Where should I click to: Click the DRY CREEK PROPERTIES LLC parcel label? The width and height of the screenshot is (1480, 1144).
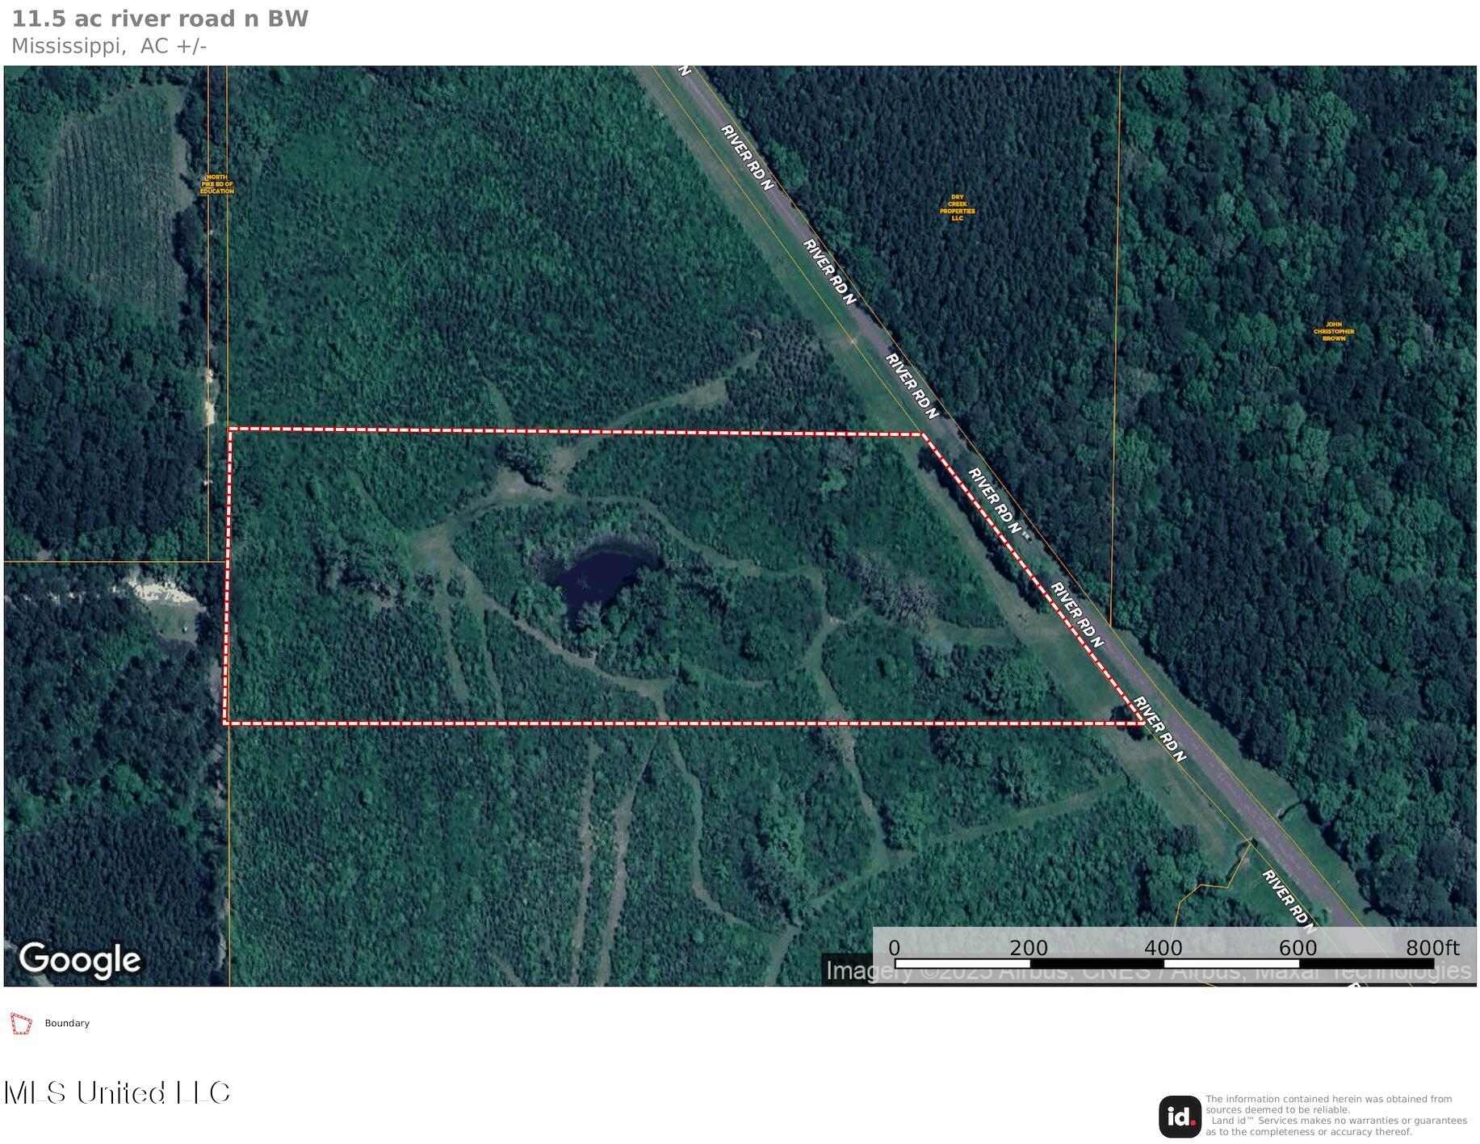tap(958, 208)
